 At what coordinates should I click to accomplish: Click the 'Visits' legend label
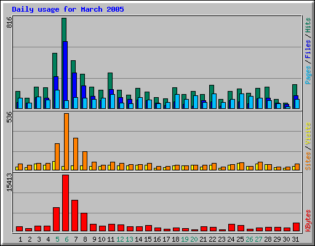[x=308, y=133]
